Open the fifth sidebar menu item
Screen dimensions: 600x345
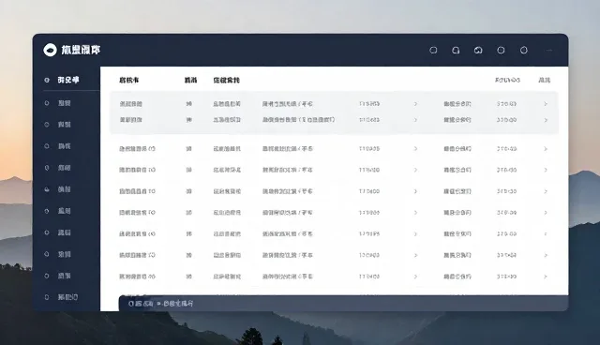click(58, 168)
